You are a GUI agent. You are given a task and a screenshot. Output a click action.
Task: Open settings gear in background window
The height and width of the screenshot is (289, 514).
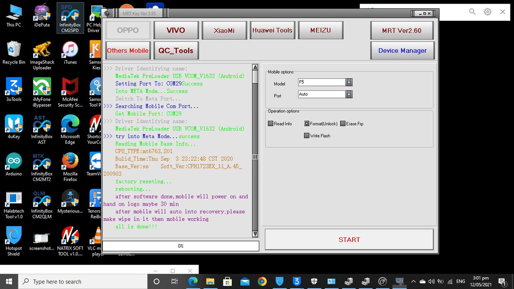coord(487,12)
